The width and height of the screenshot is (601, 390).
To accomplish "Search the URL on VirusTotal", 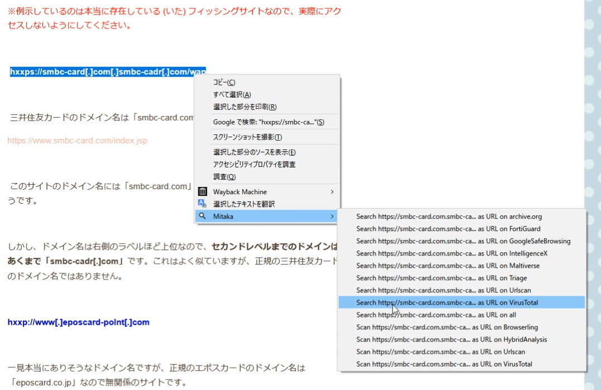I will point(461,302).
